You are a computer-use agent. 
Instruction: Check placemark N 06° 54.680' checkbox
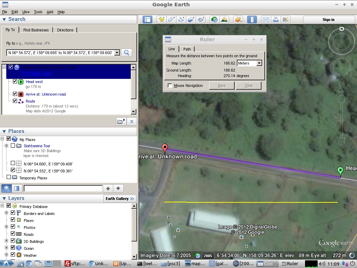pos(13,163)
